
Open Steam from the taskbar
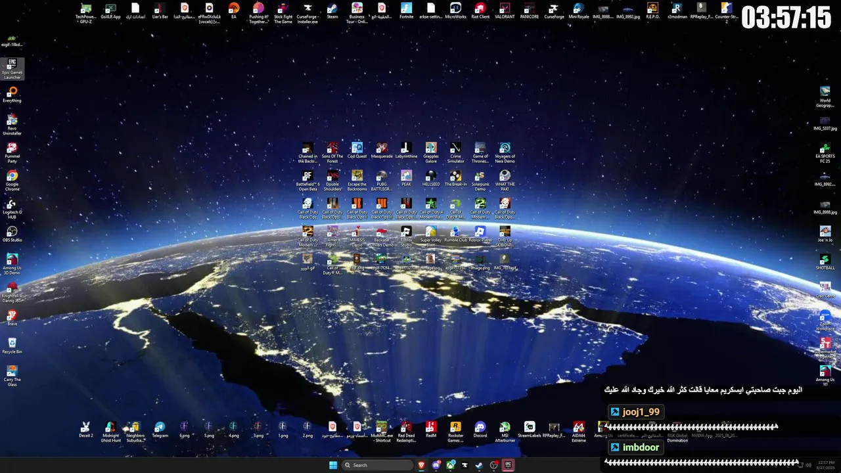(479, 465)
